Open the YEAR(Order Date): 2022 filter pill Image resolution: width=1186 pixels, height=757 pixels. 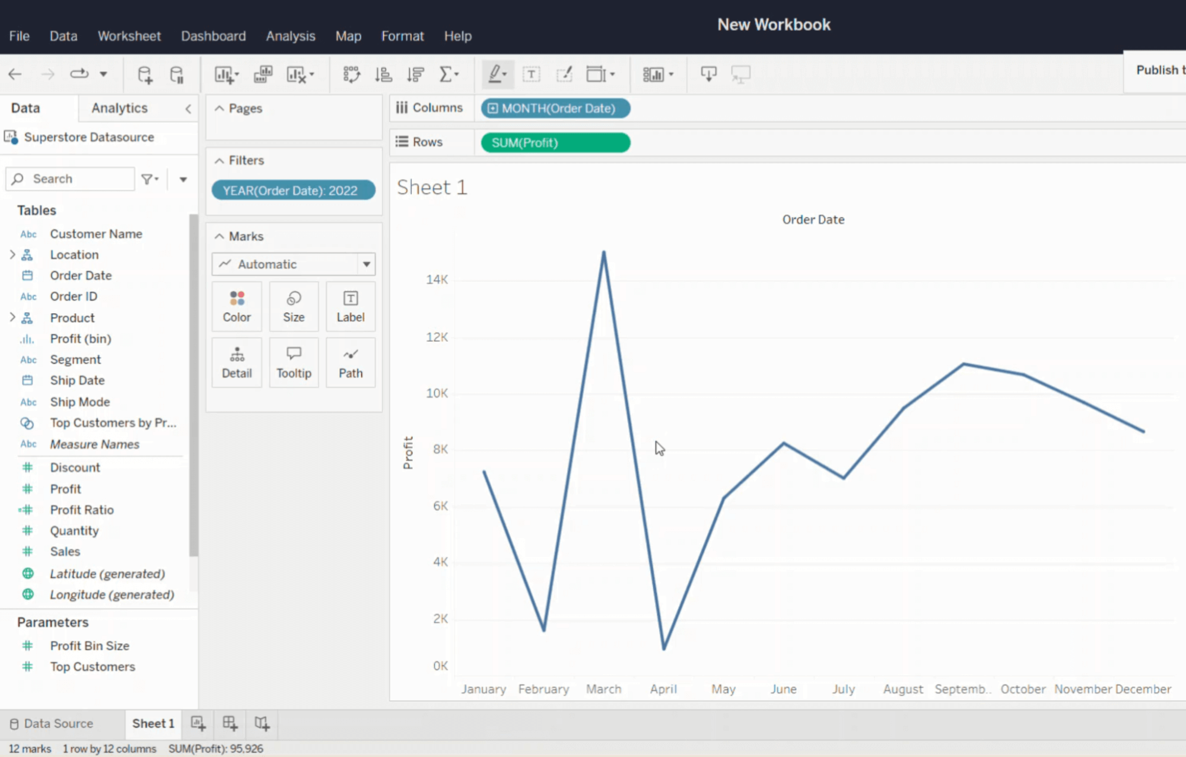pos(293,190)
